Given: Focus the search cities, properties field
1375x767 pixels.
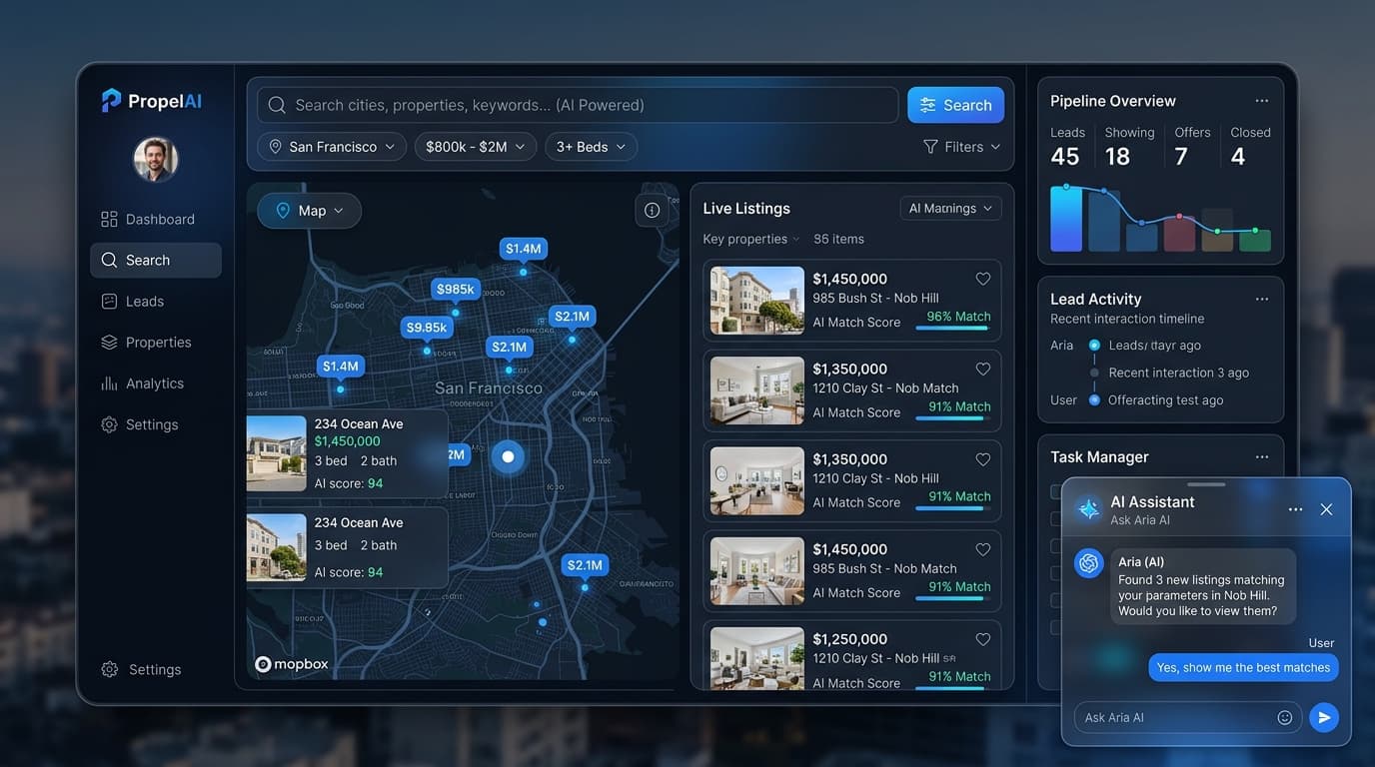Looking at the screenshot, I should (x=578, y=105).
